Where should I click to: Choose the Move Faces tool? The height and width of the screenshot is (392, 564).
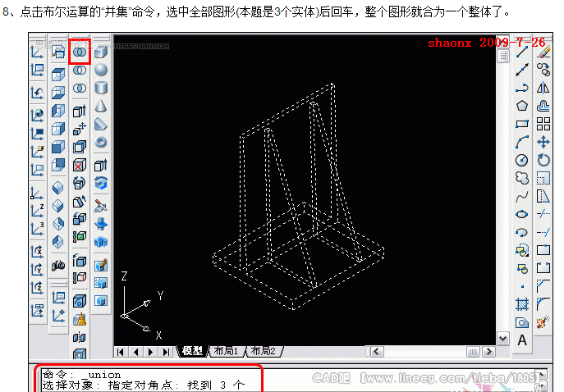pos(80,129)
